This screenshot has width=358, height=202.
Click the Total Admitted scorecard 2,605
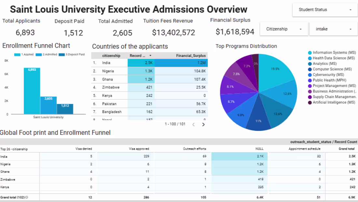pyautogui.click(x=122, y=33)
